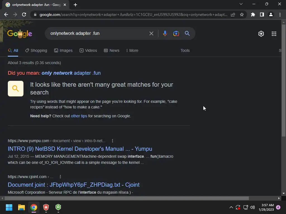
Task: Close the onlynetwork adapter tab
Action: click(x=65, y=5)
